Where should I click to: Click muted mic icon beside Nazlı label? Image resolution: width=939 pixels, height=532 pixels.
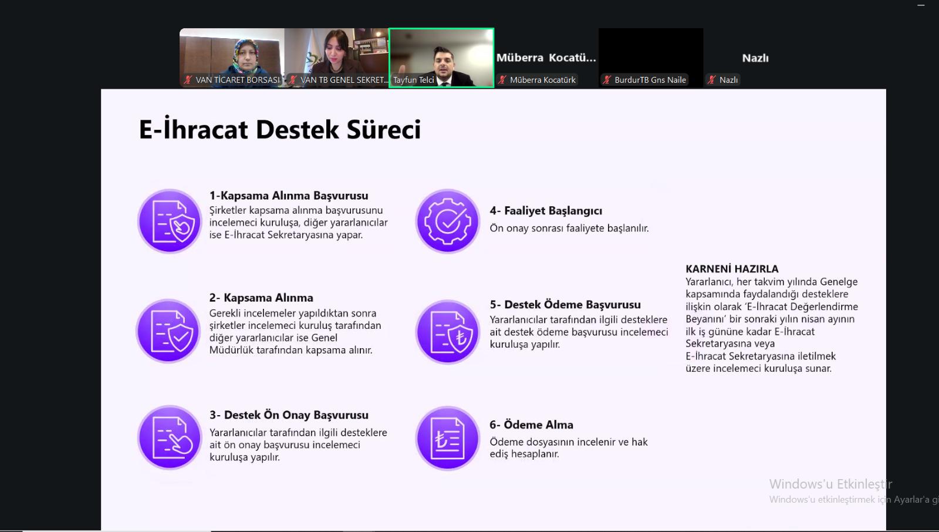(x=712, y=80)
